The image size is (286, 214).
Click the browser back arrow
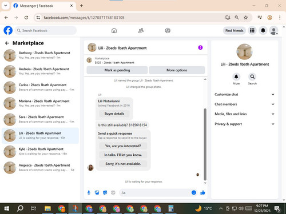[x=6, y=18]
